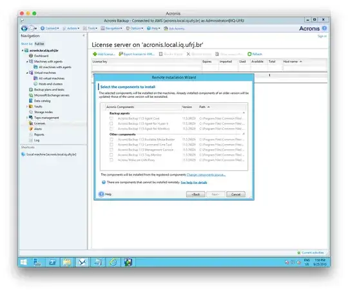Sort components by the Path column header
The height and width of the screenshot is (292, 348).
click(x=222, y=107)
